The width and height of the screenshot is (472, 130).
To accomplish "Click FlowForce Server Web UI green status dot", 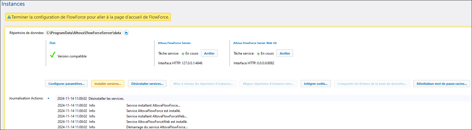I will pyautogui.click(x=258, y=54).
